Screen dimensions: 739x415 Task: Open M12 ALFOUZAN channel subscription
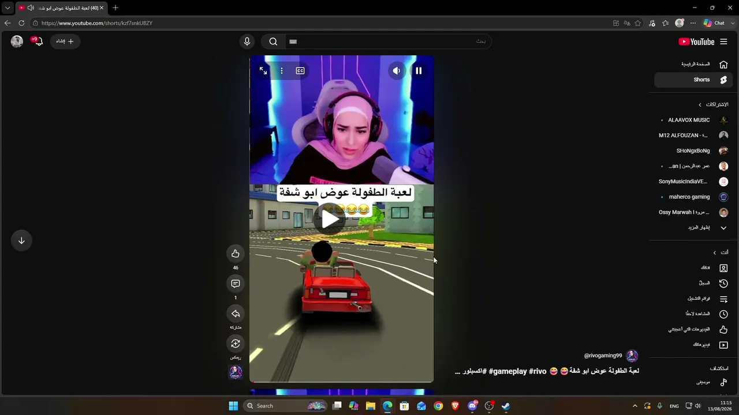pyautogui.click(x=693, y=135)
